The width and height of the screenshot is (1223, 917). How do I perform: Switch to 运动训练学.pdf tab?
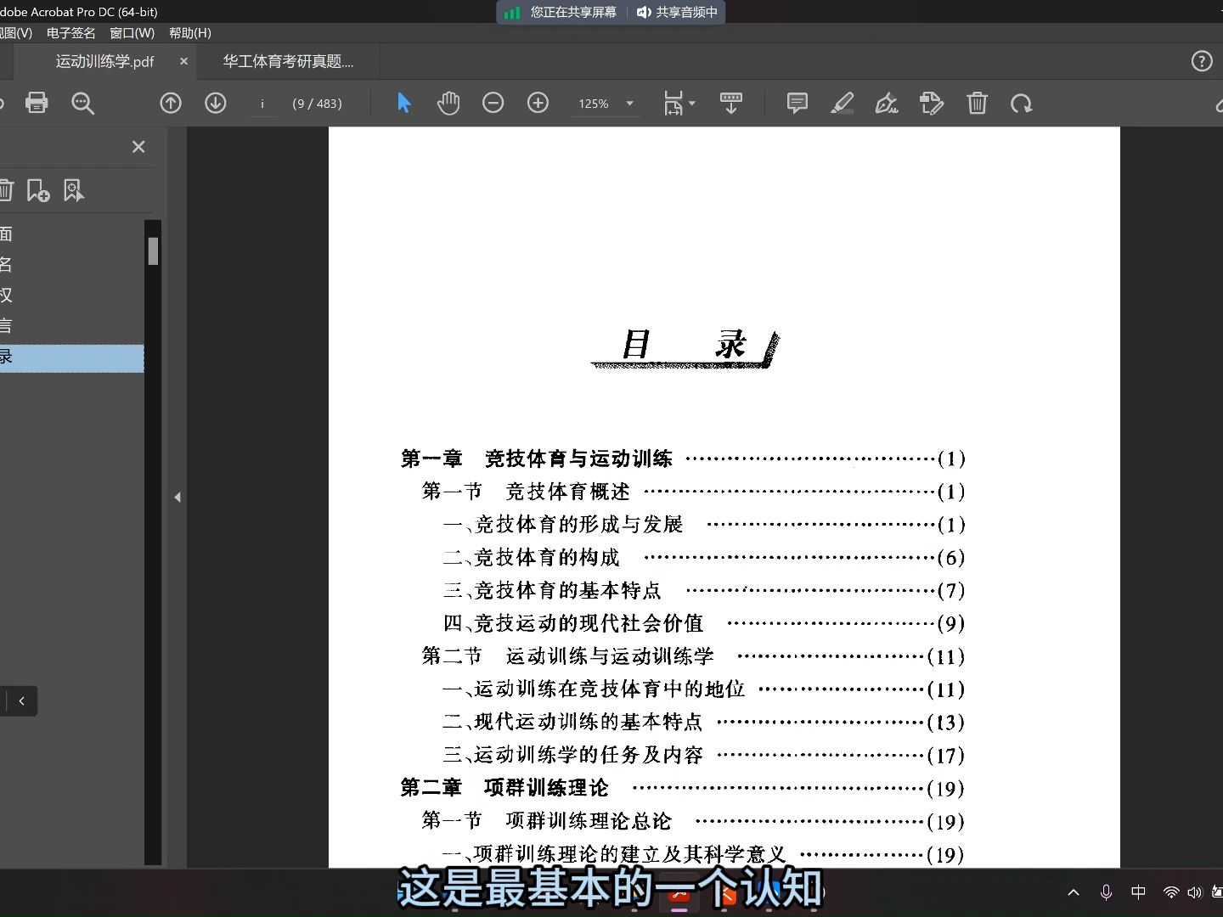(x=105, y=61)
